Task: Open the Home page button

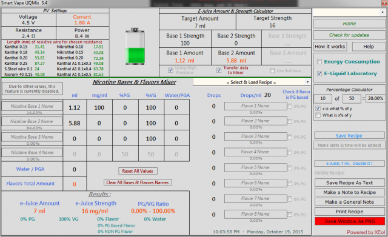Action: pyautogui.click(x=349, y=24)
